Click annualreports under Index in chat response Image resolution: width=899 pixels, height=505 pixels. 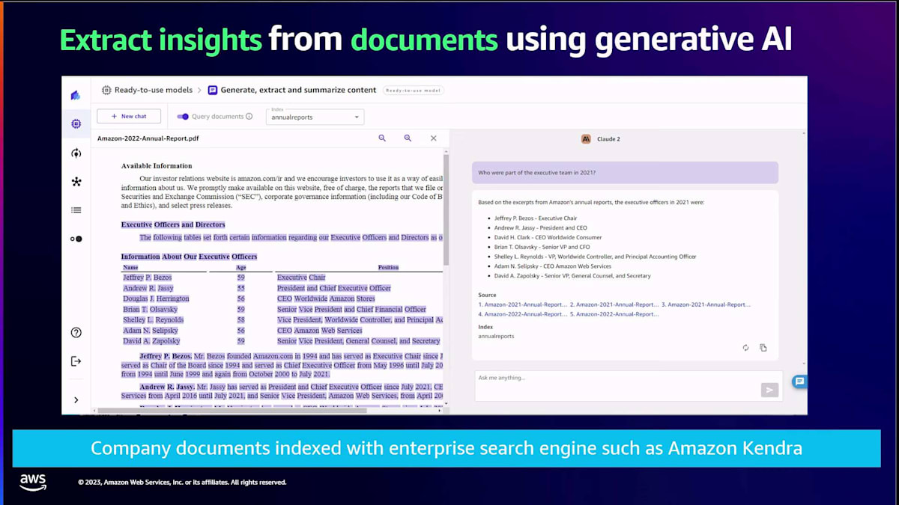point(496,337)
